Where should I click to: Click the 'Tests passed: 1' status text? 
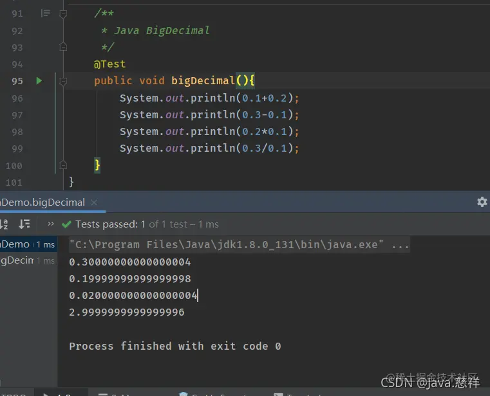(110, 224)
